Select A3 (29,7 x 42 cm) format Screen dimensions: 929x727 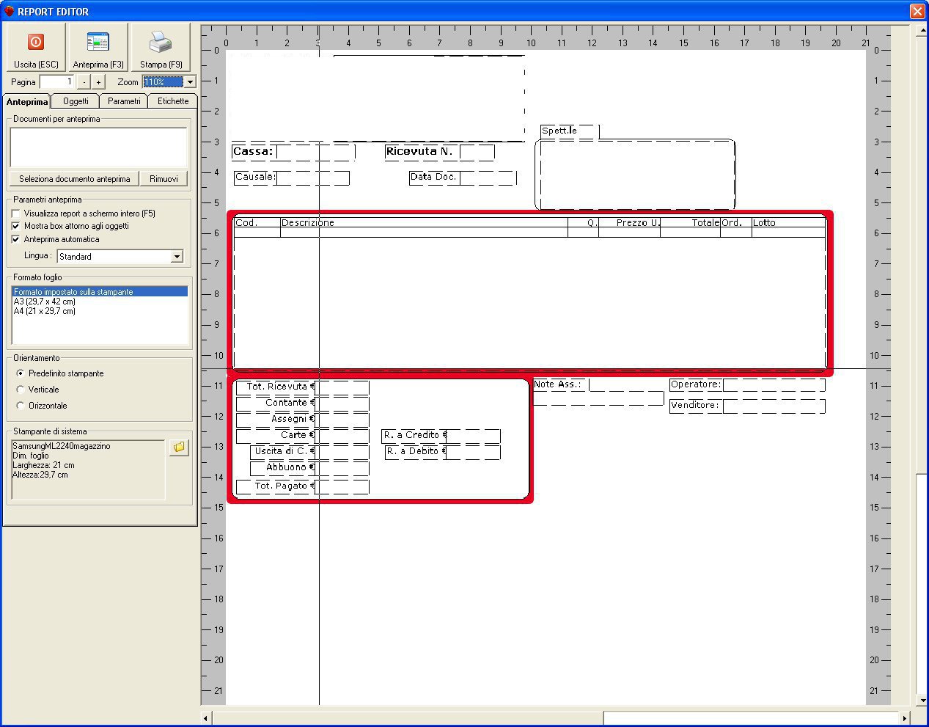(45, 302)
